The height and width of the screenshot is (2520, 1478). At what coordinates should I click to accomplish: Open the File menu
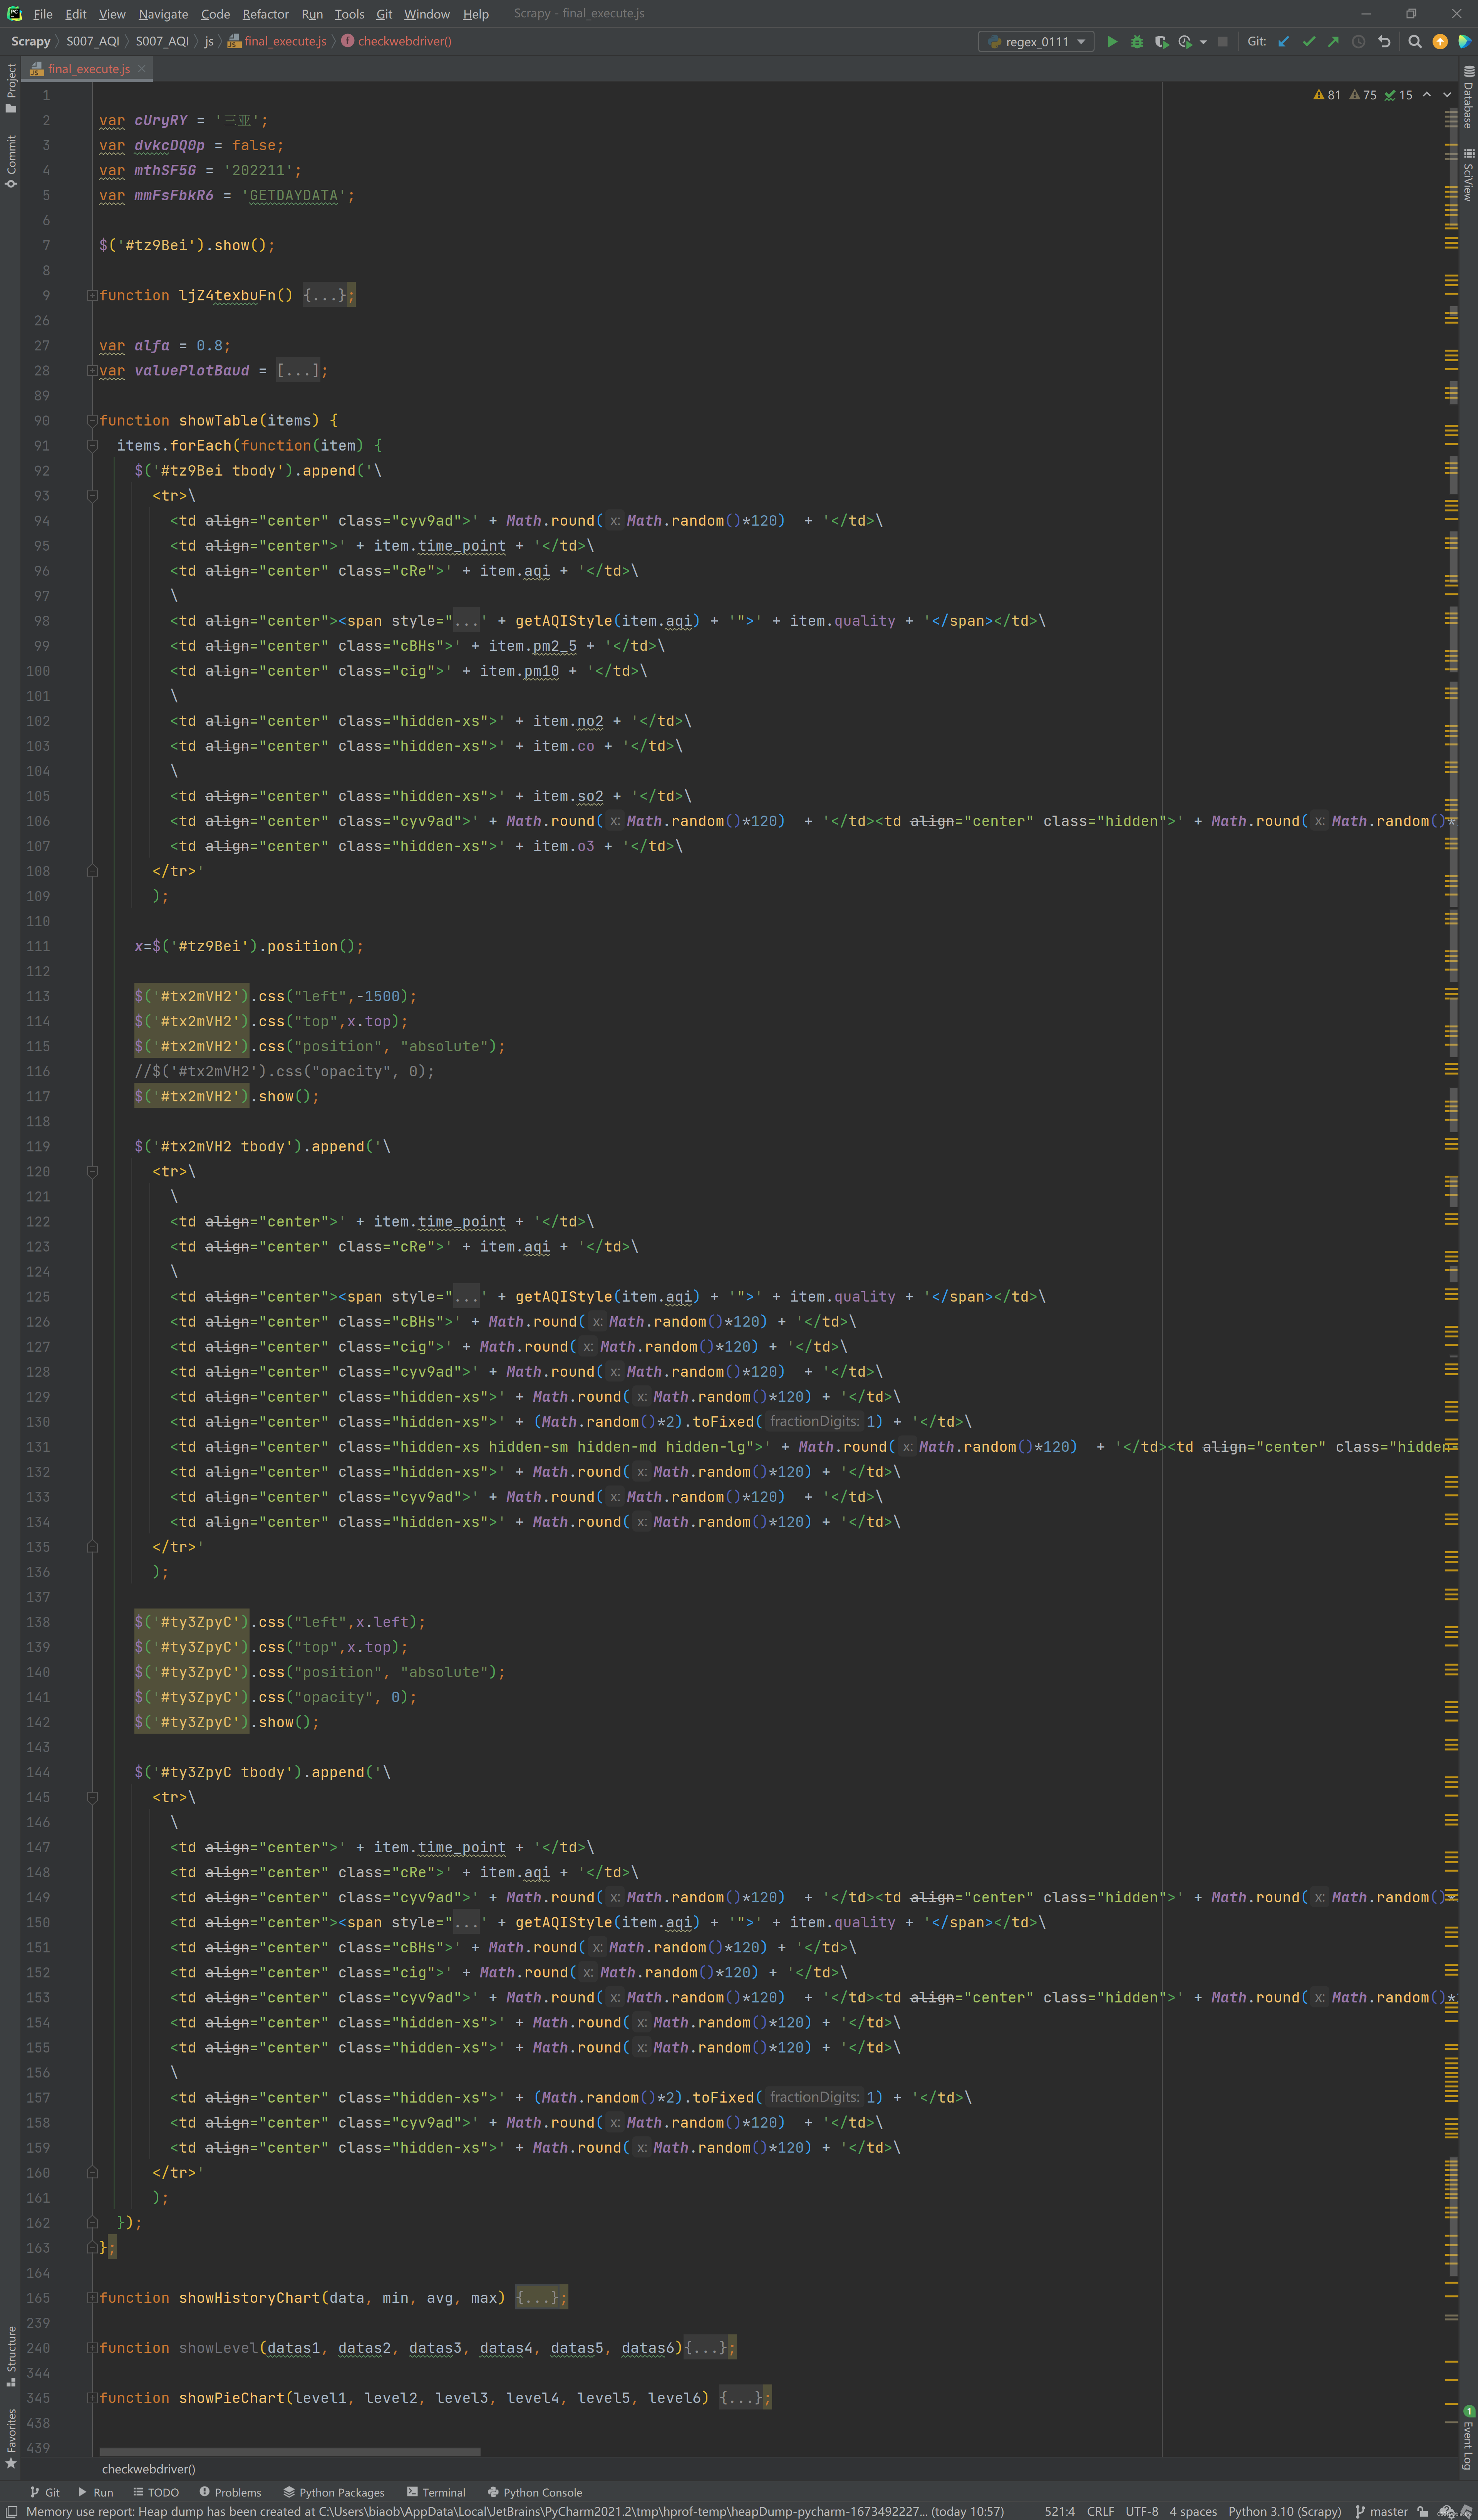tap(43, 14)
